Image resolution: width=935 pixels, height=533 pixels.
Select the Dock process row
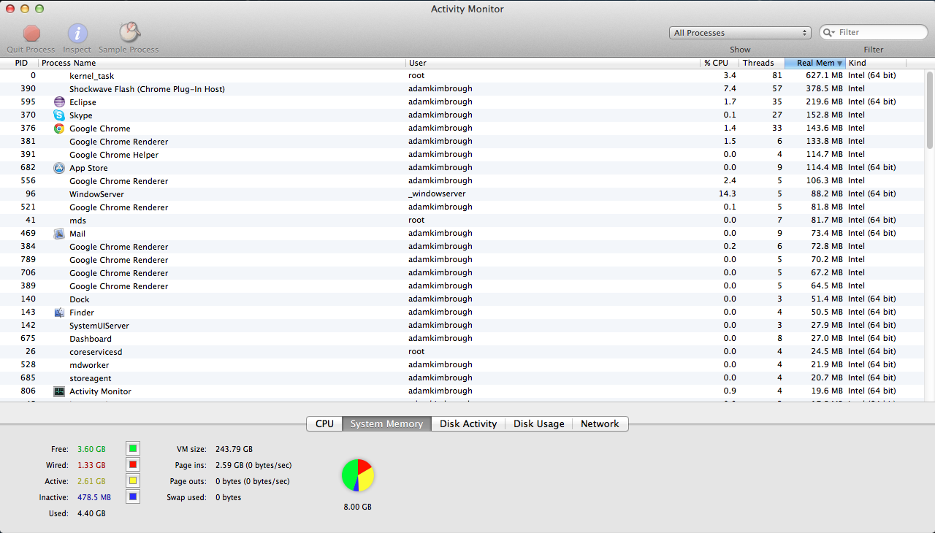467,299
